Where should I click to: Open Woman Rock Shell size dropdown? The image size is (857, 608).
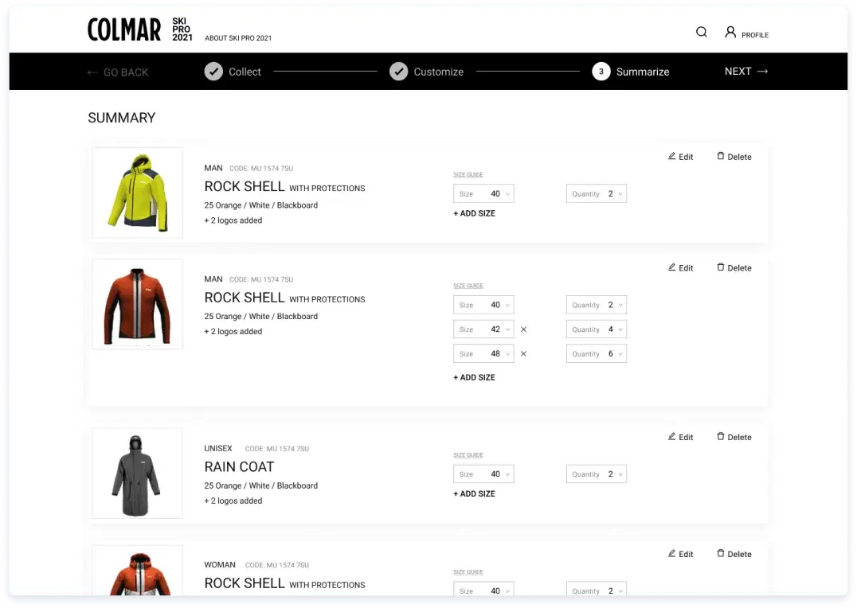(x=483, y=589)
